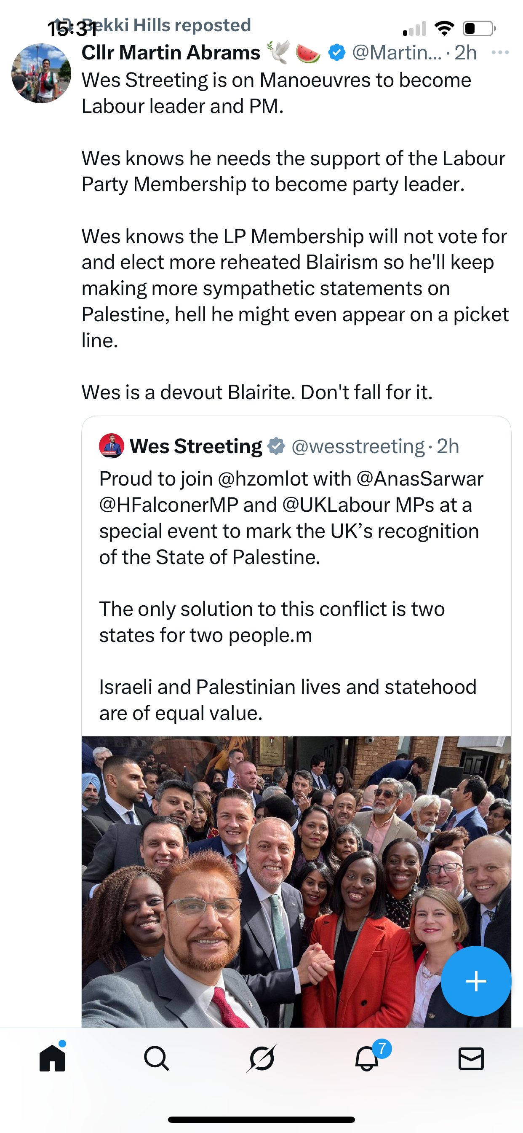
Task: Open the Grok tab icon
Action: click(261, 1058)
